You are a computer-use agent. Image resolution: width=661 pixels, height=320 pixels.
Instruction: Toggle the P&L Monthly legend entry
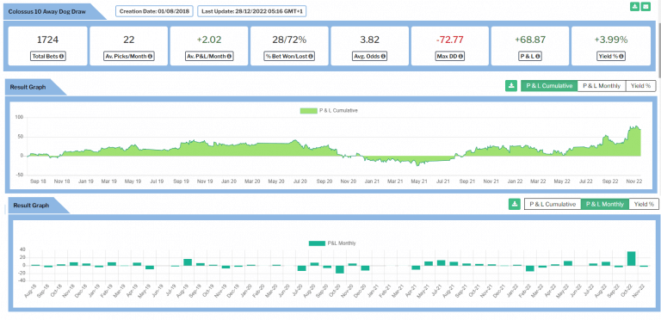coord(332,243)
